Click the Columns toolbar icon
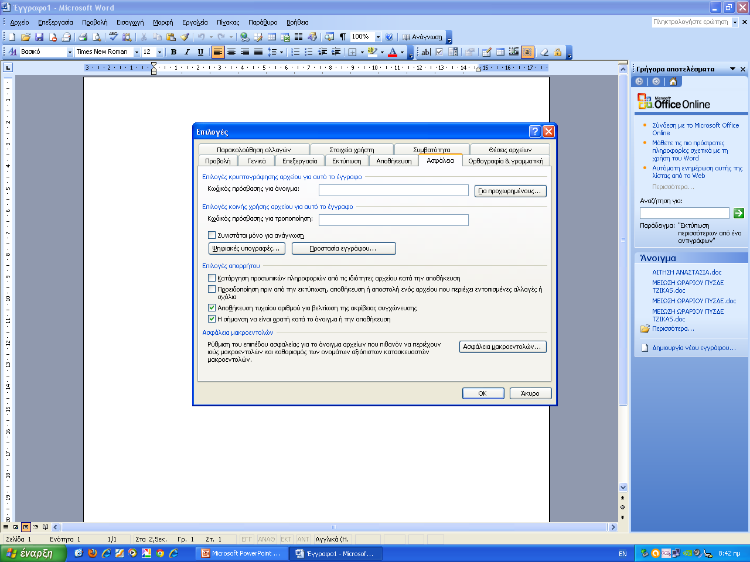The image size is (750, 562). [x=299, y=37]
